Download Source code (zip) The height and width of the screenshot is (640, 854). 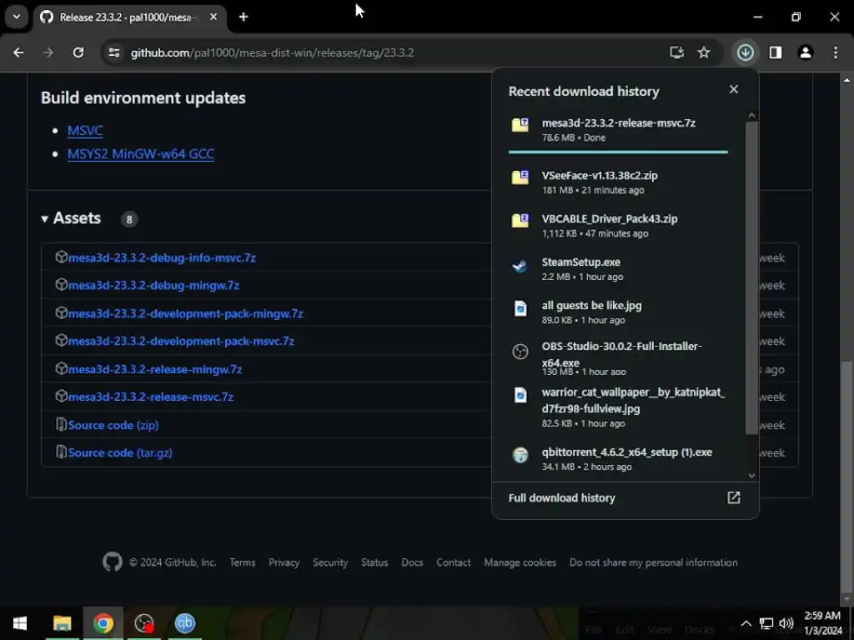pos(113,425)
